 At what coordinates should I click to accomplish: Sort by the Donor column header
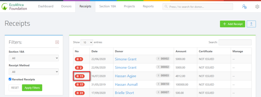pyautogui.click(x=144, y=51)
